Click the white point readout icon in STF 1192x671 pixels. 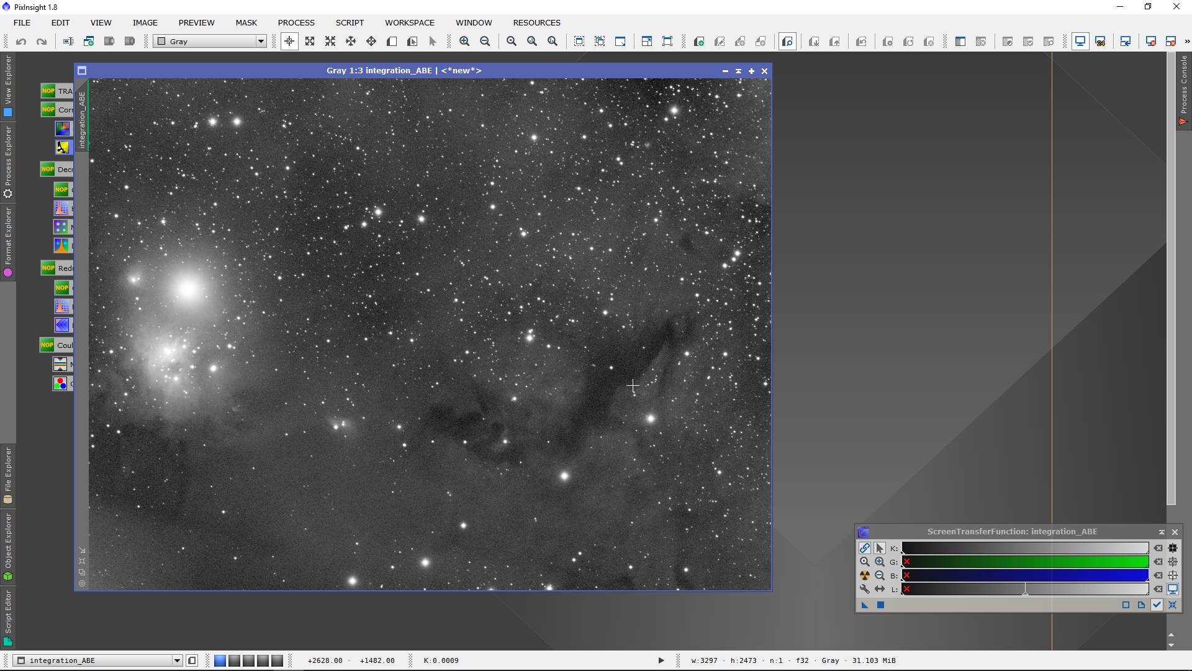point(1173,575)
